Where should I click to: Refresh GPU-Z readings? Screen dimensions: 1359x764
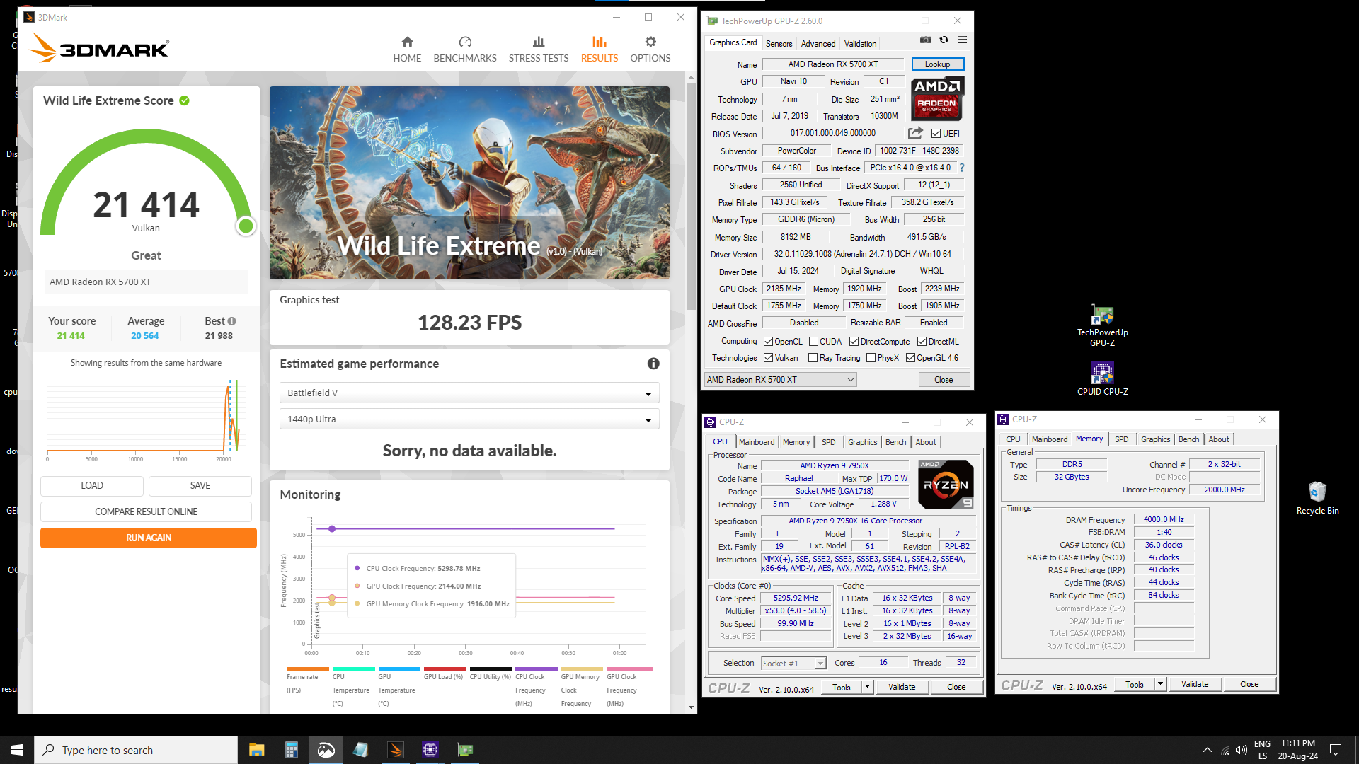(944, 40)
